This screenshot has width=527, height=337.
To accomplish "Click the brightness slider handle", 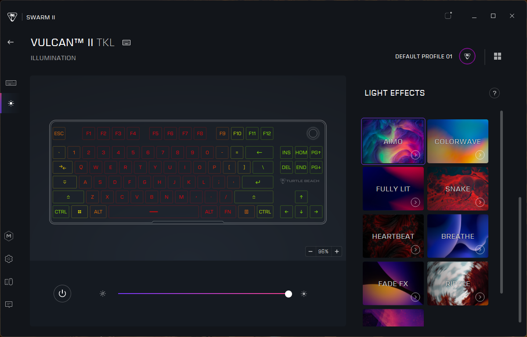I will [289, 294].
